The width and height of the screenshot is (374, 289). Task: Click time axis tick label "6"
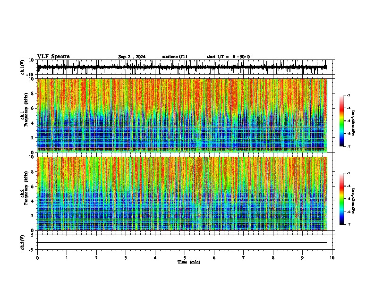[x=214, y=258]
